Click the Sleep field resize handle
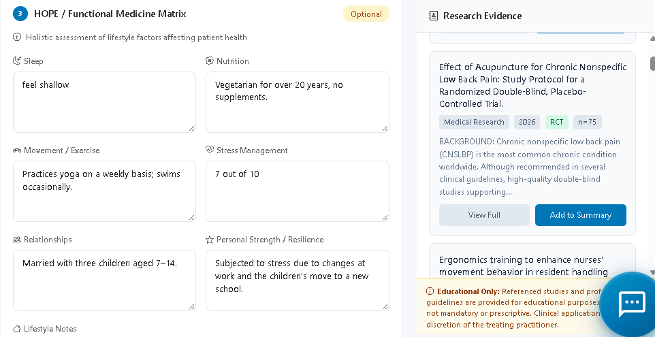Image resolution: width=655 pixels, height=337 pixels. 192,129
